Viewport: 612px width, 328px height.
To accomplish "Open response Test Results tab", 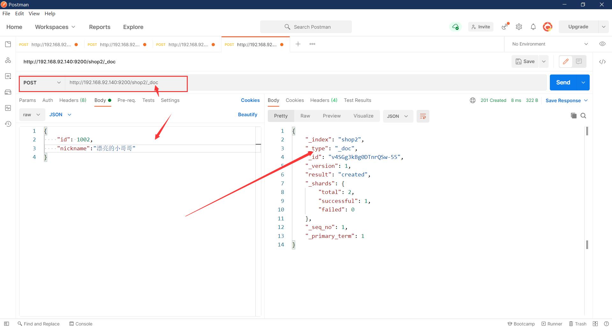I will point(357,100).
